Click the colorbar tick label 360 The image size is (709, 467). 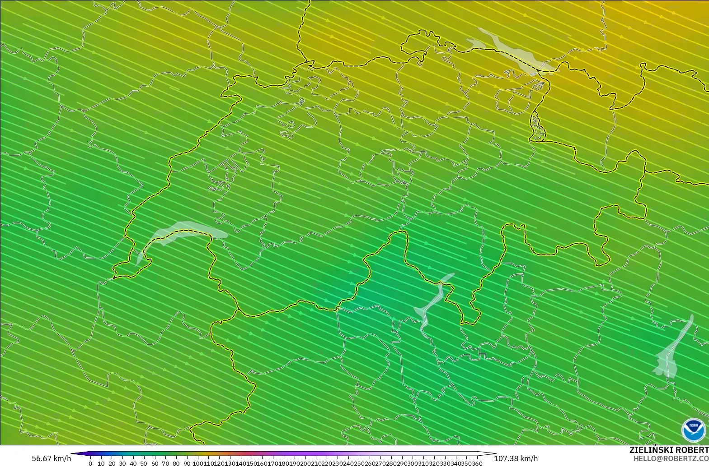pos(477,463)
